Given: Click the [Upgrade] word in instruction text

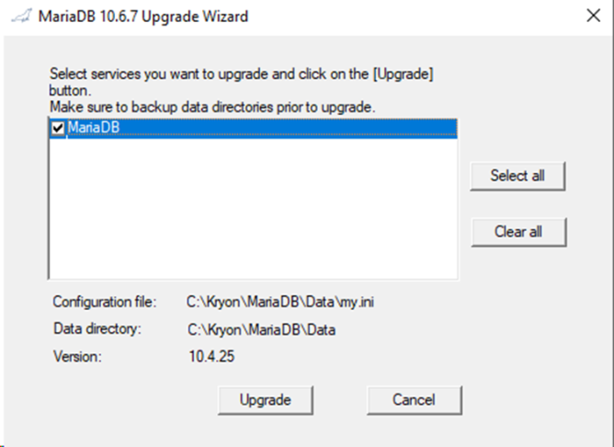Looking at the screenshot, I should (403, 74).
